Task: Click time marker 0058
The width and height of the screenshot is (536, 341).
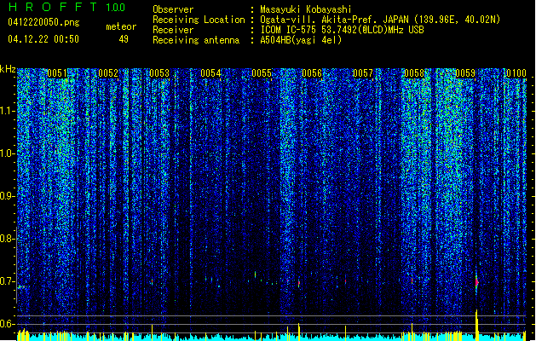Action: click(x=414, y=73)
